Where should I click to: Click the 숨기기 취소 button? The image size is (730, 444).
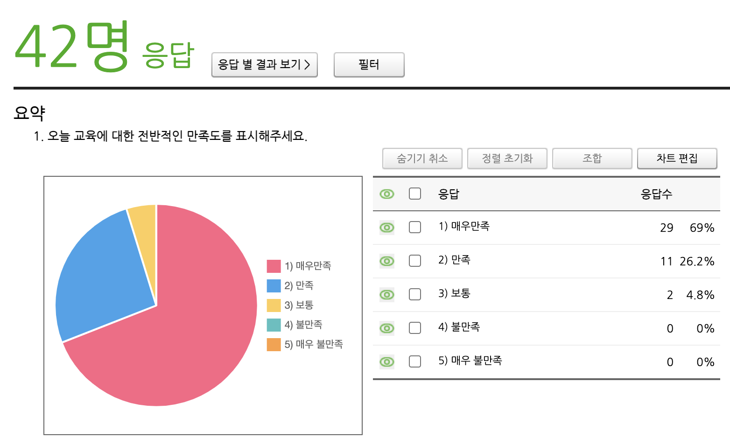point(422,159)
